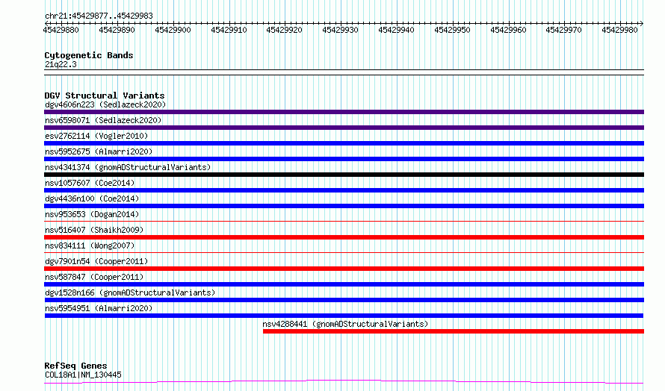The height and width of the screenshot is (391, 665).
Task: Select the blue bar under nsv5952675
Action: click(344, 159)
